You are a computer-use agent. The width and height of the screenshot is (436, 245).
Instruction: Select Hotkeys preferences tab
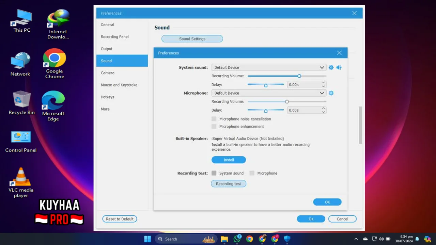(122, 97)
